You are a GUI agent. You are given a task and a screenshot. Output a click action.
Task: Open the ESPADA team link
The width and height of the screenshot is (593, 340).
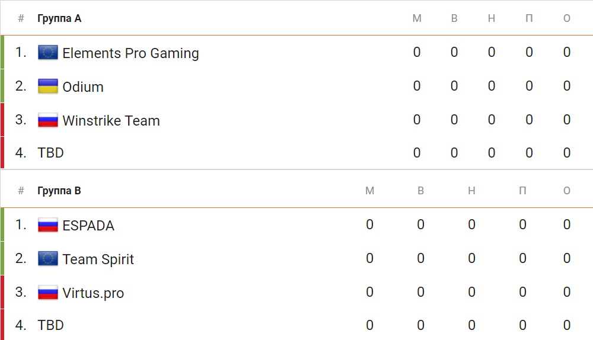pos(88,226)
